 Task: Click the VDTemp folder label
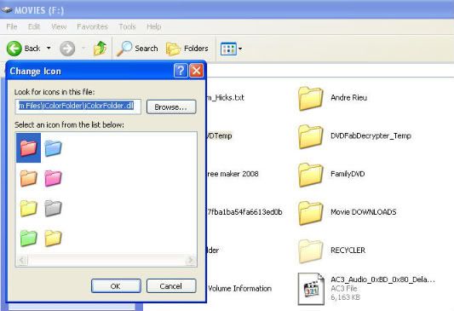(219, 135)
